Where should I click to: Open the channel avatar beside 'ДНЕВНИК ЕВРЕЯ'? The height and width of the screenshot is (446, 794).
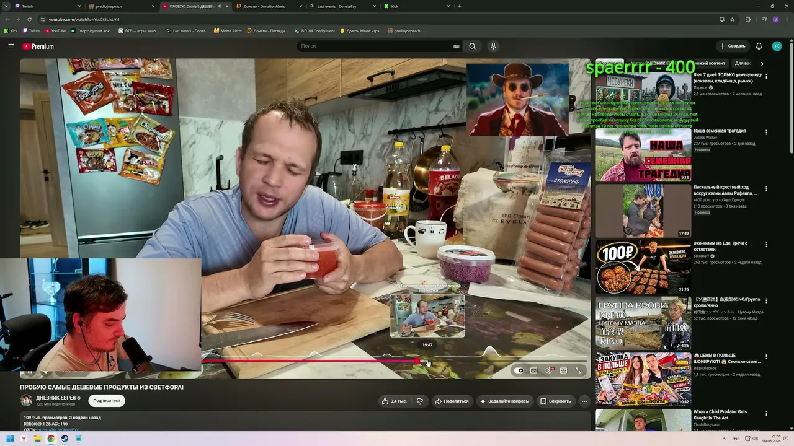(26, 401)
